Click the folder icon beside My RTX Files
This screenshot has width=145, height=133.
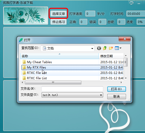(24, 67)
